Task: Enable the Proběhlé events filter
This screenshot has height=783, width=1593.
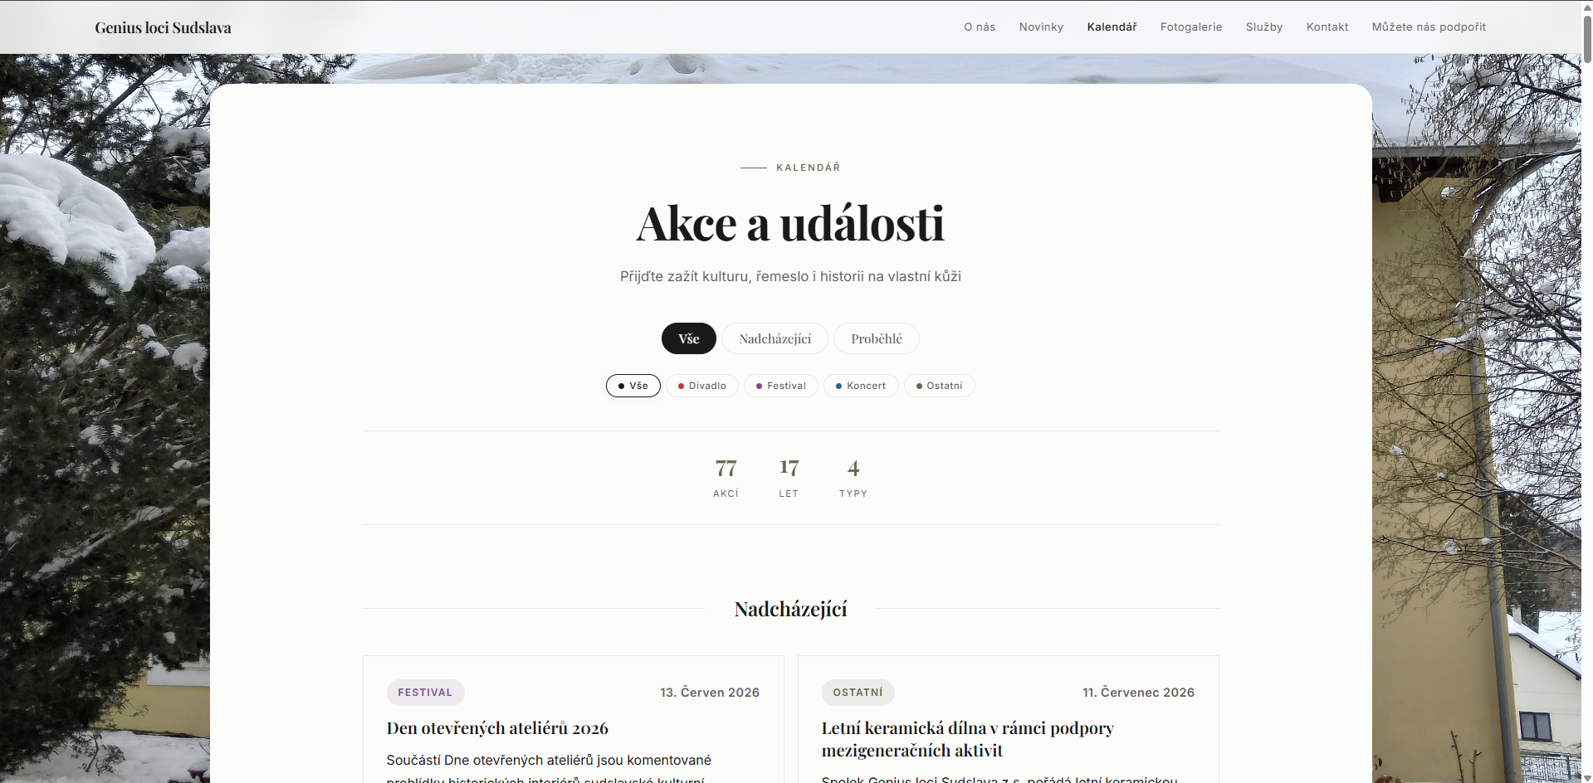Action: coord(876,338)
